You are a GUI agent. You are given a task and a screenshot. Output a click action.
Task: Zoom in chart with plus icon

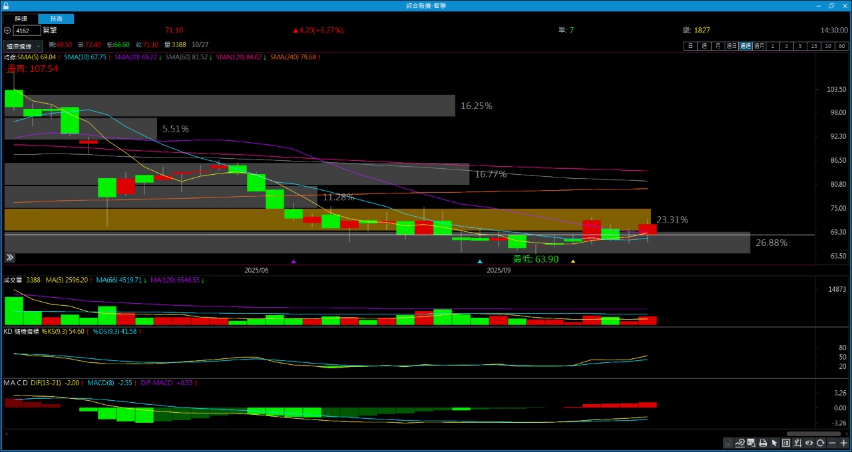(844, 443)
